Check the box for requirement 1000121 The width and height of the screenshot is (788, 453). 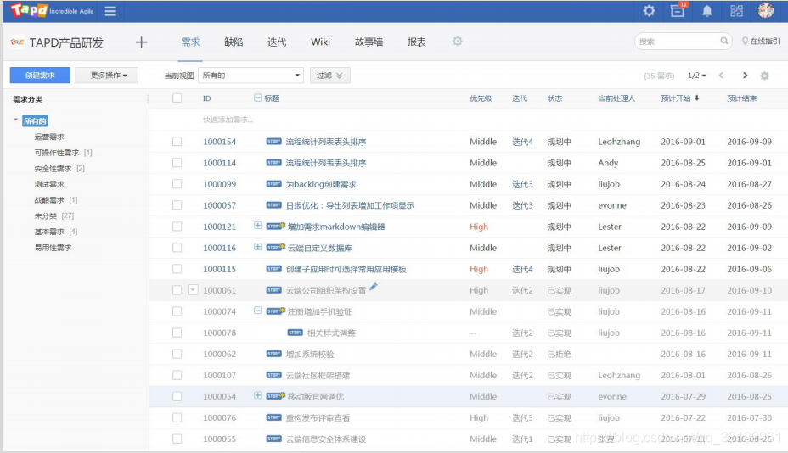[x=177, y=226]
